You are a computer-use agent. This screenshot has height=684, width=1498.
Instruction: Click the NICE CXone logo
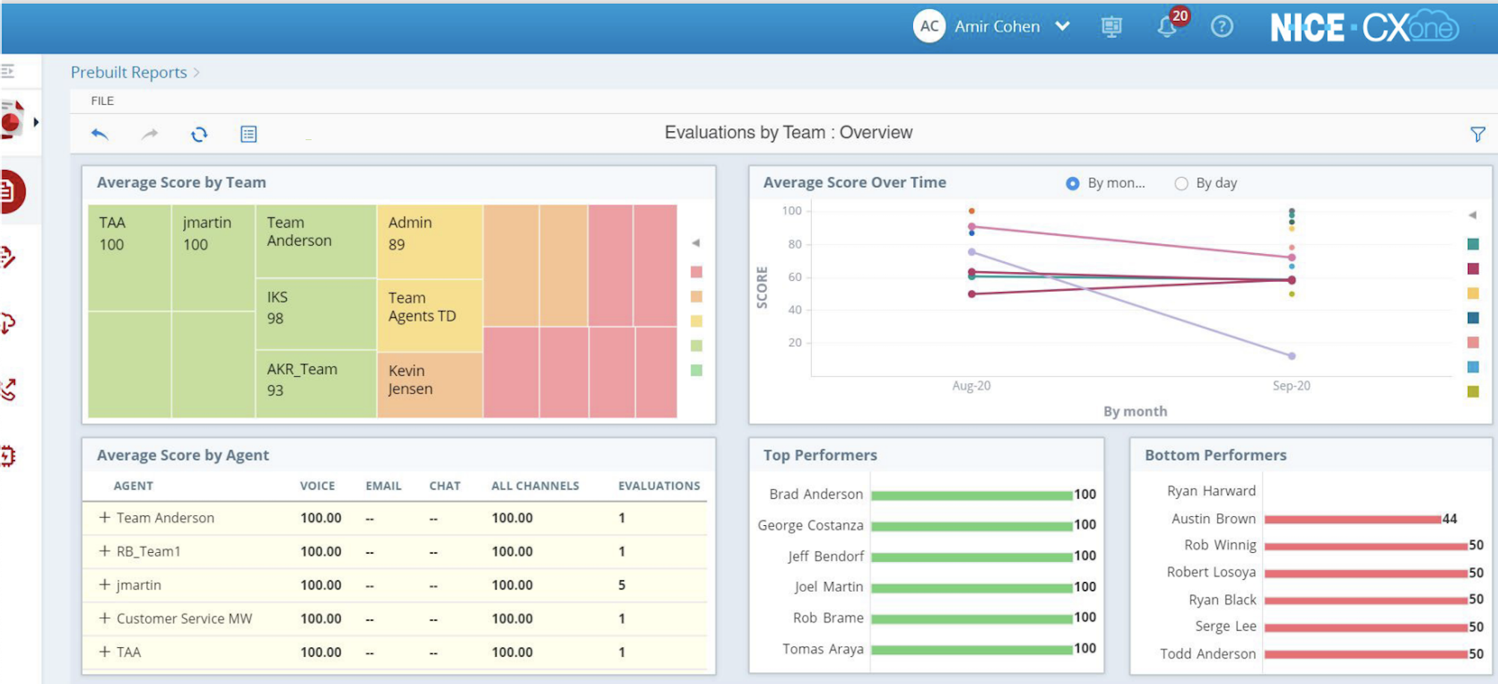click(1364, 27)
